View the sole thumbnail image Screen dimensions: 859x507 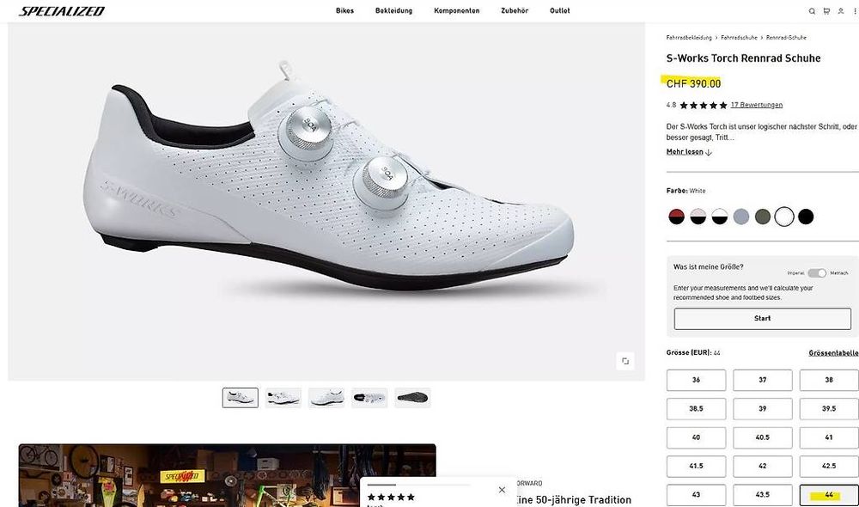pyautogui.click(x=412, y=398)
